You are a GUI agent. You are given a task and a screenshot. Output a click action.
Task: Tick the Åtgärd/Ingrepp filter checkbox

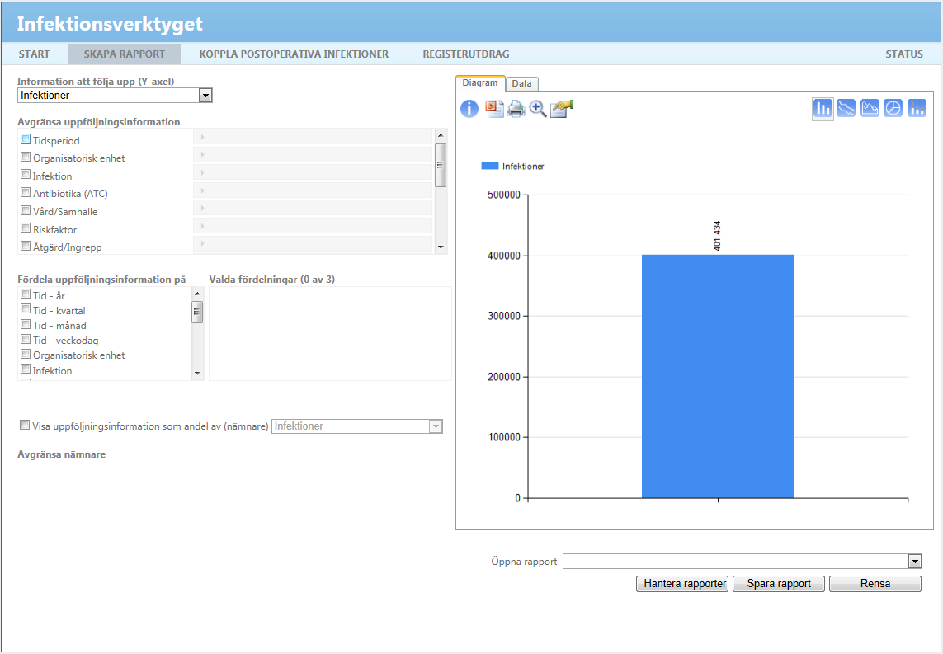26,245
